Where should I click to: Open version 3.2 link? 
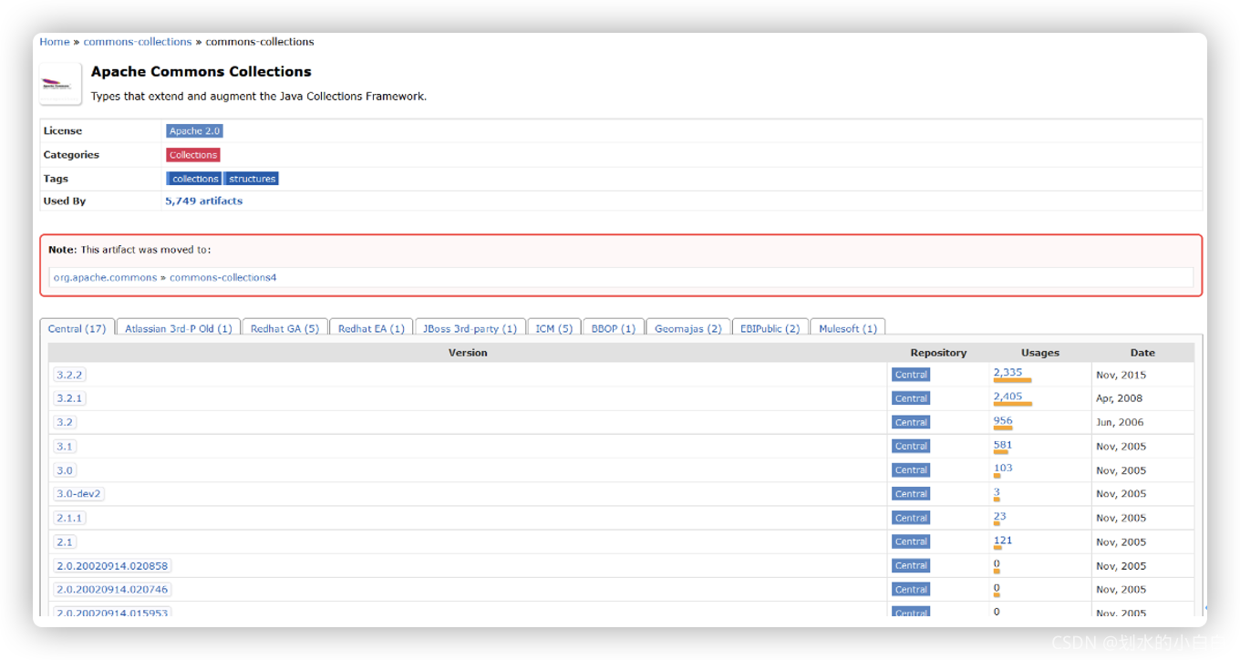pyautogui.click(x=65, y=422)
